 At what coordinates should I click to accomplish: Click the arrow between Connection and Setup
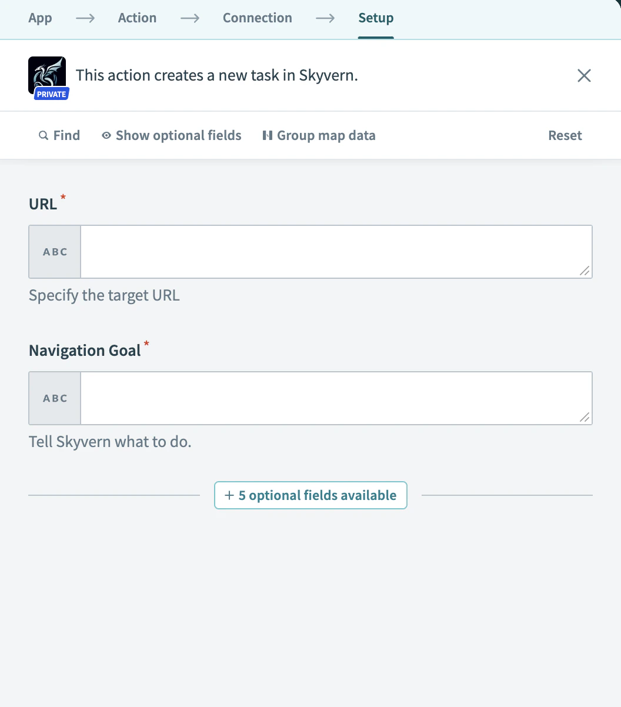(325, 18)
